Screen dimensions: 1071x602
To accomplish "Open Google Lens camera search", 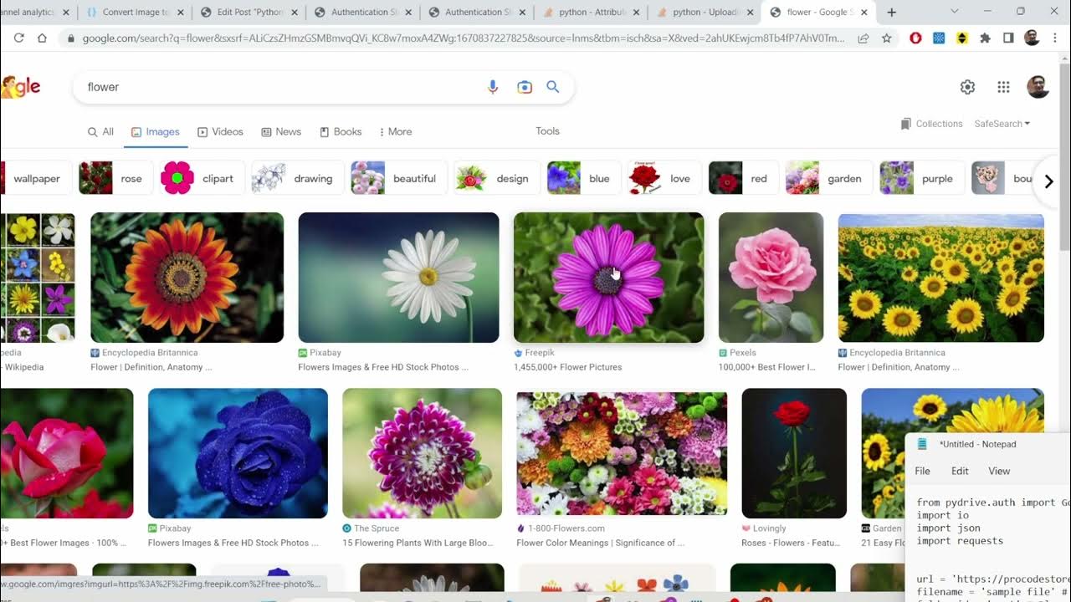I will (x=525, y=87).
